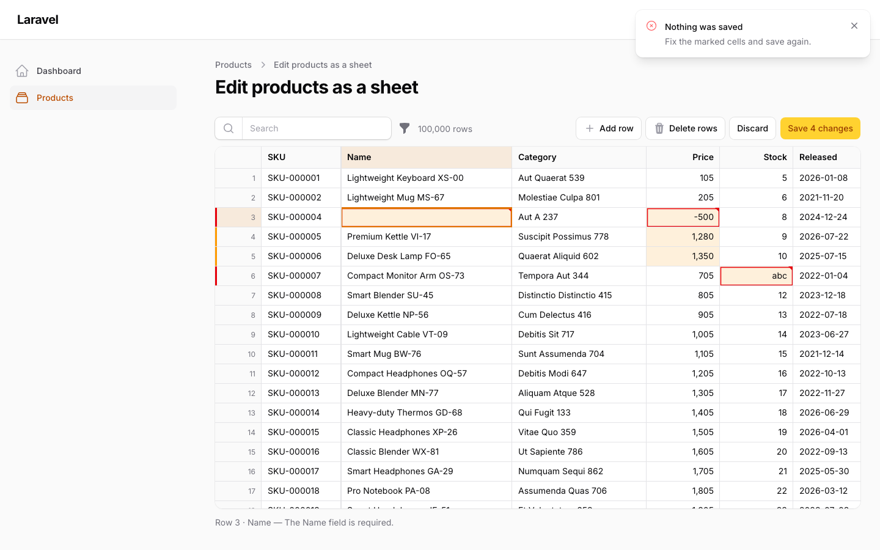Image resolution: width=880 pixels, height=550 pixels.
Task: Select the Price column header
Action: [x=683, y=157]
